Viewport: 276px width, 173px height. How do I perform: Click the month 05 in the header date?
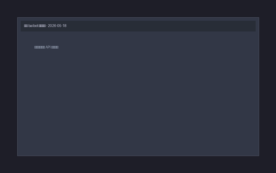point(59,26)
